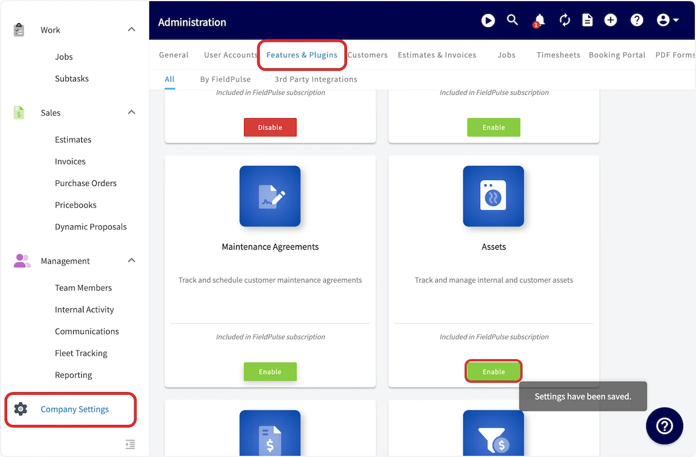The height and width of the screenshot is (457, 696).
Task: Click the Administration page title
Action: coord(192,22)
